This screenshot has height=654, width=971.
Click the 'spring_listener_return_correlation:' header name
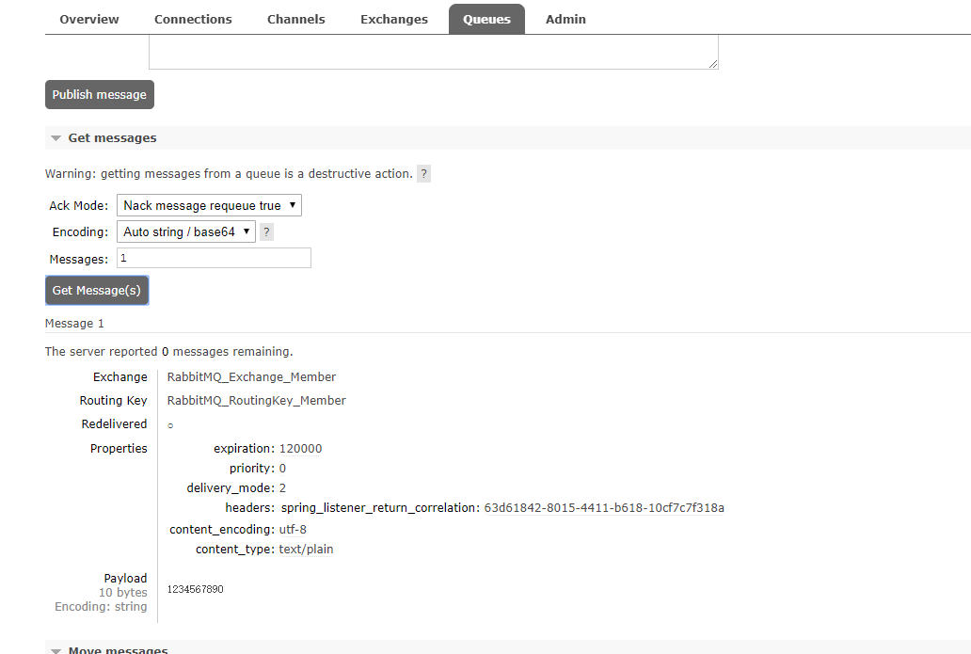tap(380, 508)
